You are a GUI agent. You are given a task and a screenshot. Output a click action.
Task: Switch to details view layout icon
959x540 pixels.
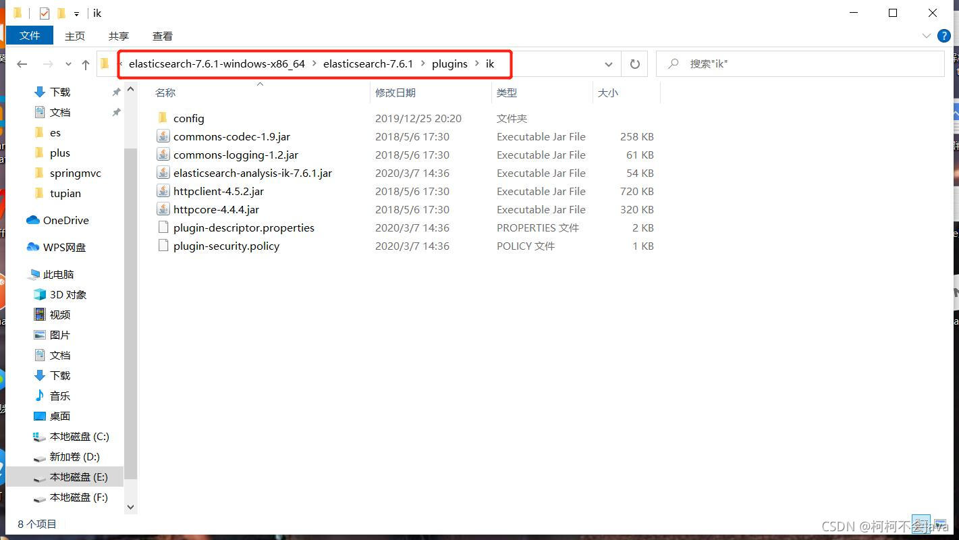pos(921,524)
